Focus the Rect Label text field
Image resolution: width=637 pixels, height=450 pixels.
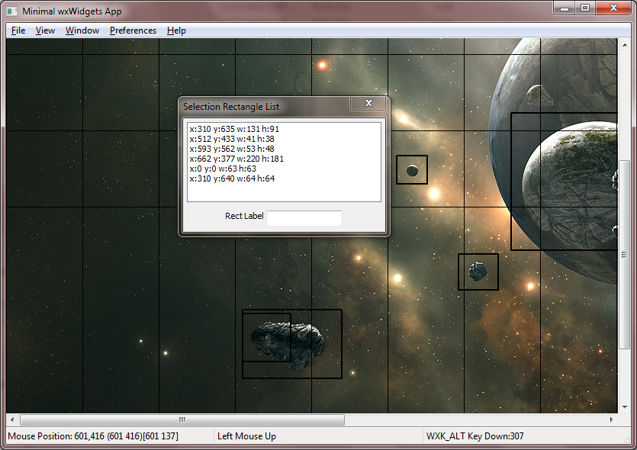coord(304,218)
